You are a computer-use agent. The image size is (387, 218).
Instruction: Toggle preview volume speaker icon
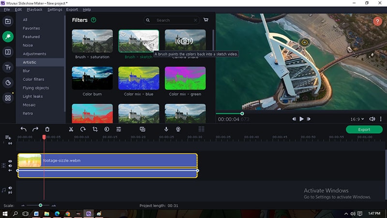[x=372, y=119]
